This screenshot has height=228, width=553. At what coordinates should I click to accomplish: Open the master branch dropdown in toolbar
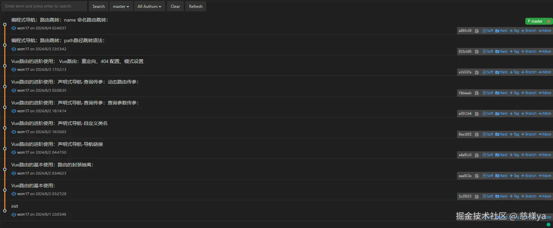pos(121,7)
